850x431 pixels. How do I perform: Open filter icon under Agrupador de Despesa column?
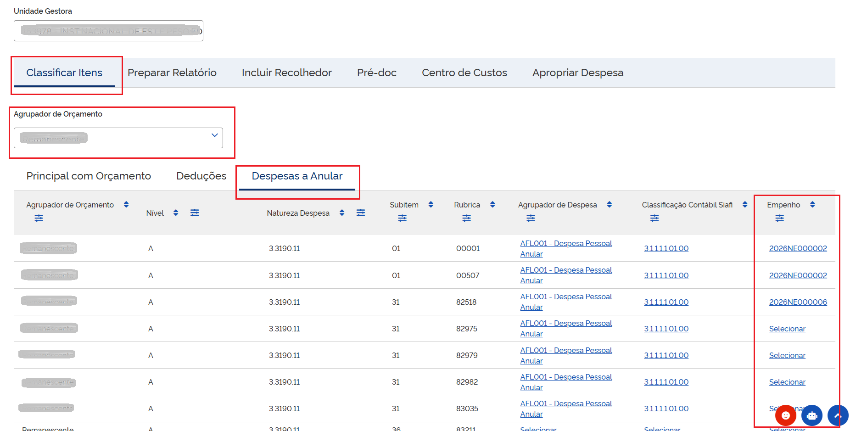(531, 218)
